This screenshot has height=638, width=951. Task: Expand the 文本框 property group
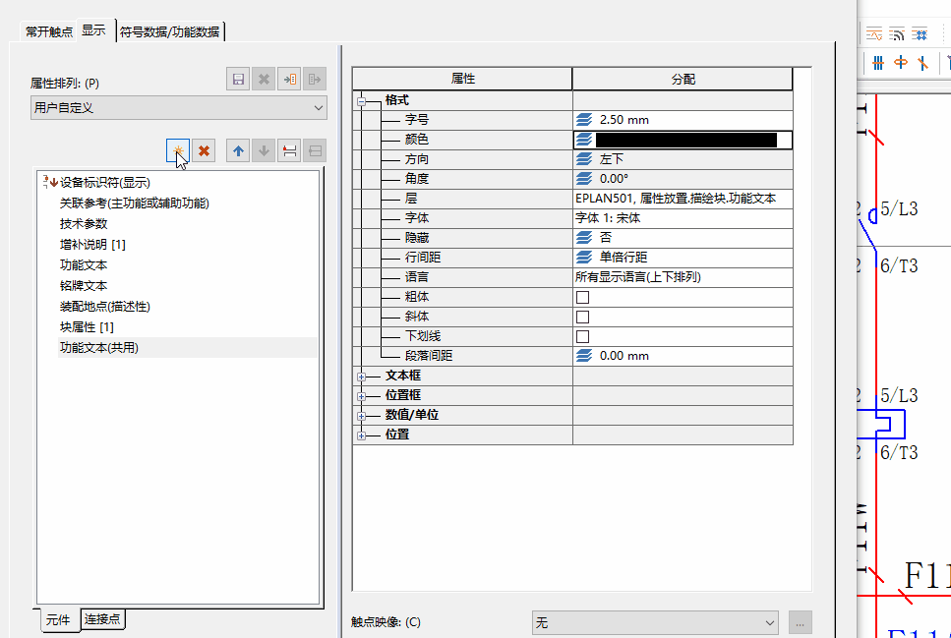click(x=361, y=377)
